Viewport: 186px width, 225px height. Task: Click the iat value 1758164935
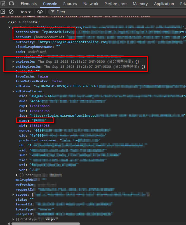point(39,111)
